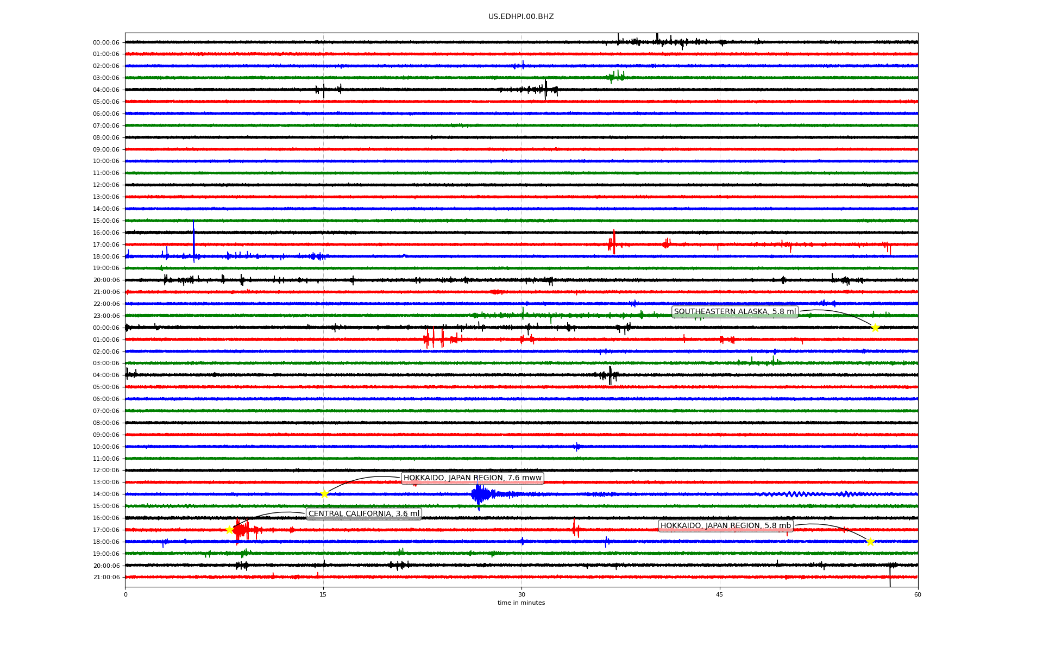The height and width of the screenshot is (652, 1043).
Task: Click the 15 tick on the x-axis
Action: (x=323, y=594)
